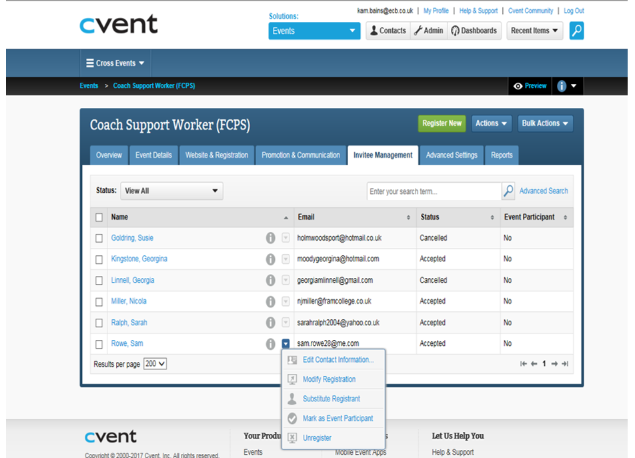Open My Profile link
The height and width of the screenshot is (458, 635).
coord(436,11)
